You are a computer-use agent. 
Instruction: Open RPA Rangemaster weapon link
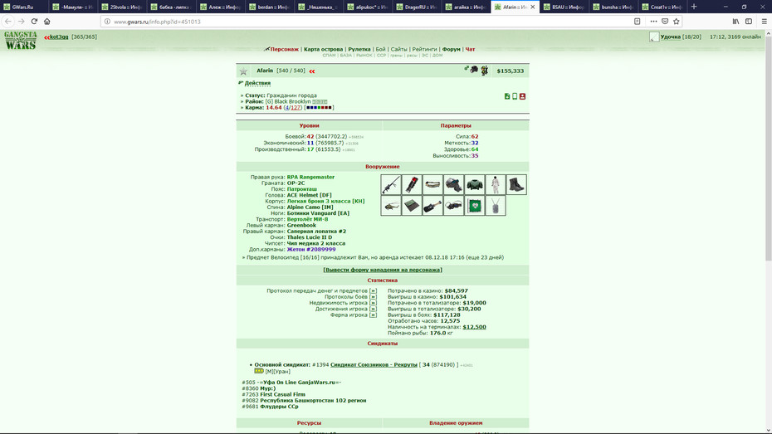click(x=310, y=177)
